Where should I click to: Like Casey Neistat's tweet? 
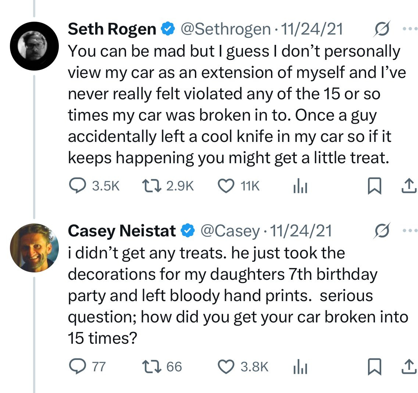pos(226,367)
